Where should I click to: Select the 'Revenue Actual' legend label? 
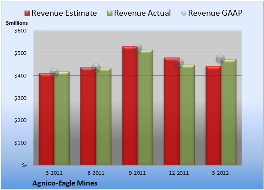point(142,13)
